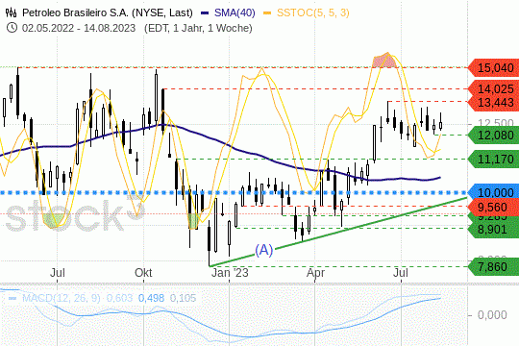Select the 12,080 green price label
The height and width of the screenshot is (346, 519).
[x=494, y=136]
